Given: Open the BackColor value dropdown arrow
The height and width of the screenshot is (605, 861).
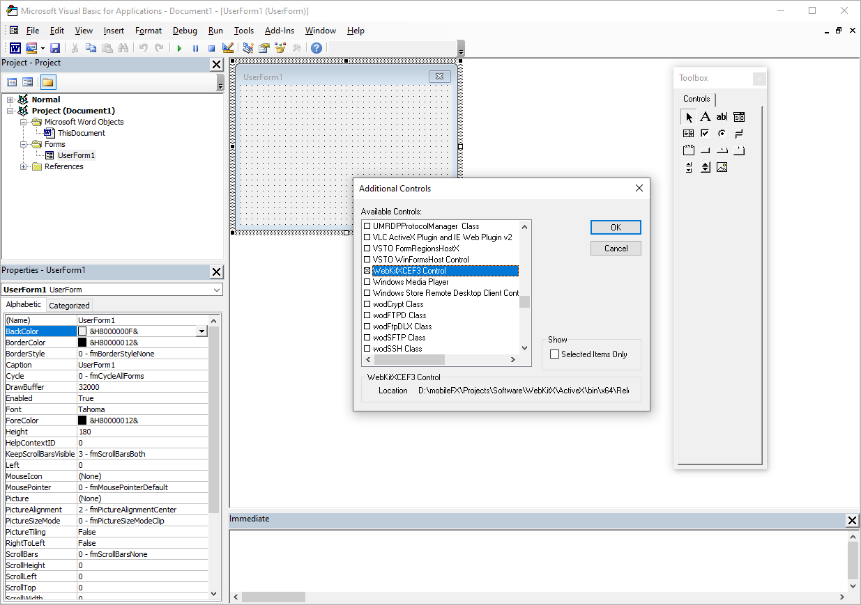Looking at the screenshot, I should [201, 331].
